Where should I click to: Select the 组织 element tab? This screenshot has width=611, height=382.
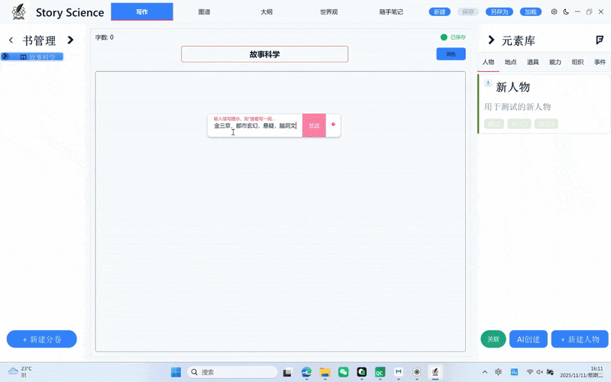(577, 62)
